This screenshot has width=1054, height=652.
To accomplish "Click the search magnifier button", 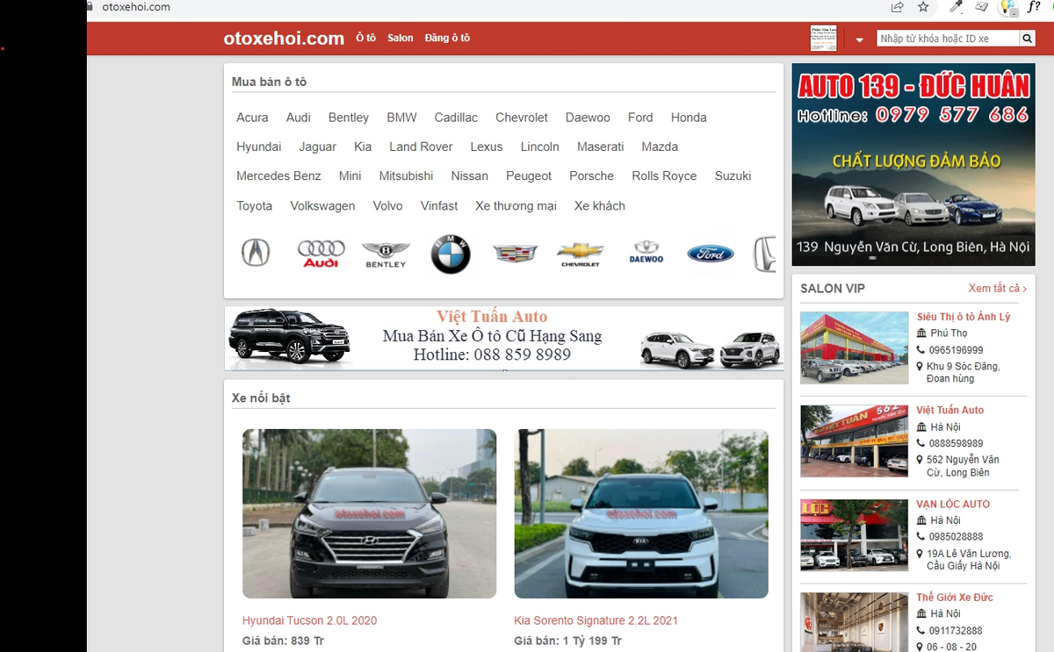I will (x=1028, y=39).
